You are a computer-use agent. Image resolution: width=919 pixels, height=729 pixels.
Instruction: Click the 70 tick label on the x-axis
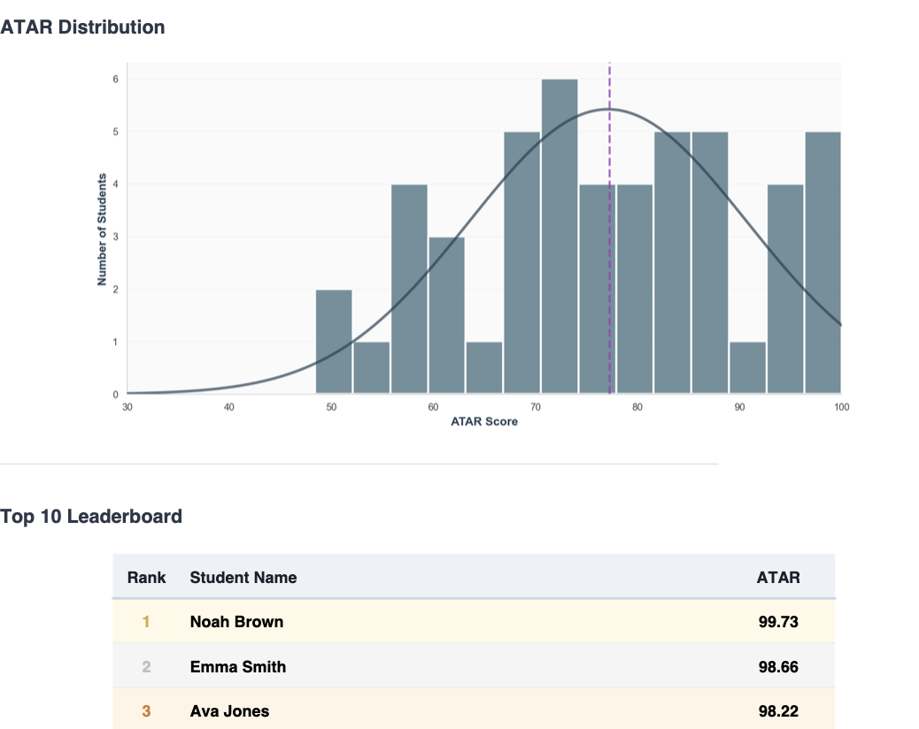pyautogui.click(x=536, y=407)
